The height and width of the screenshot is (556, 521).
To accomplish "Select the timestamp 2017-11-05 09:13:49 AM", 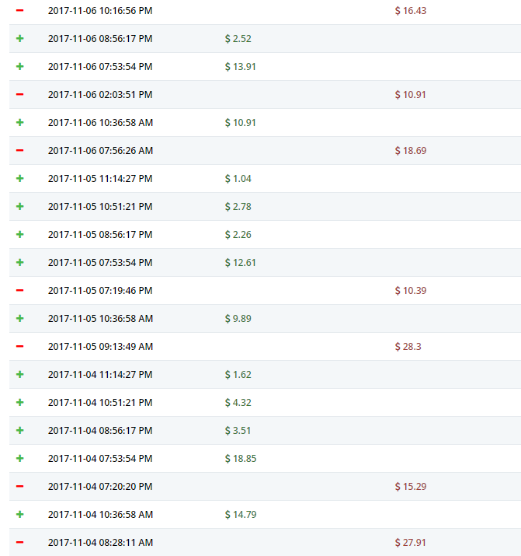I will 100,347.
